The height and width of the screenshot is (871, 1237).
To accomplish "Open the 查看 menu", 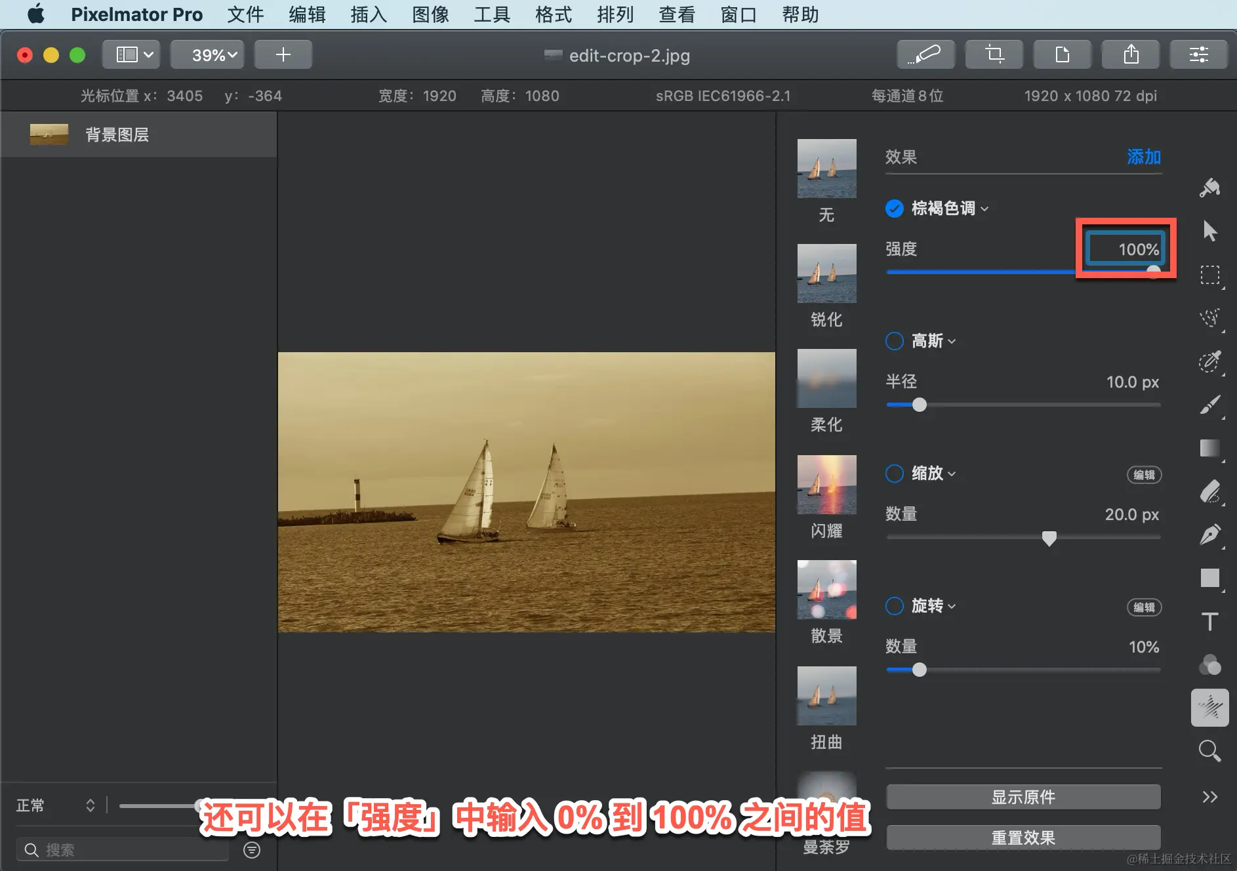I will pos(677,14).
